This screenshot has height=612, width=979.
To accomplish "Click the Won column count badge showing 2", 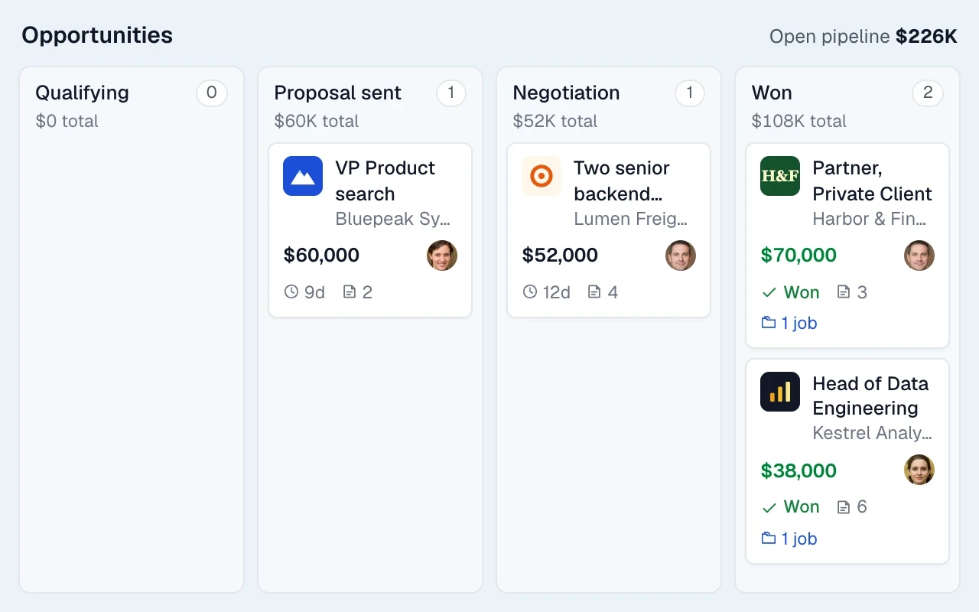I will [928, 93].
